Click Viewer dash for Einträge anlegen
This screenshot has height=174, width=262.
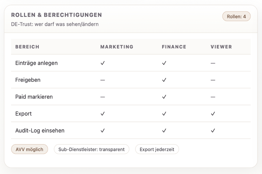point(213,63)
